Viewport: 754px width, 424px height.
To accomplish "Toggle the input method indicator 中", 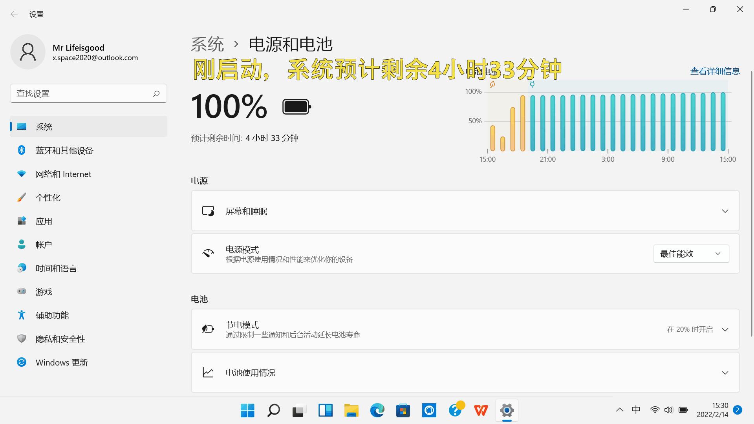I will pos(636,409).
